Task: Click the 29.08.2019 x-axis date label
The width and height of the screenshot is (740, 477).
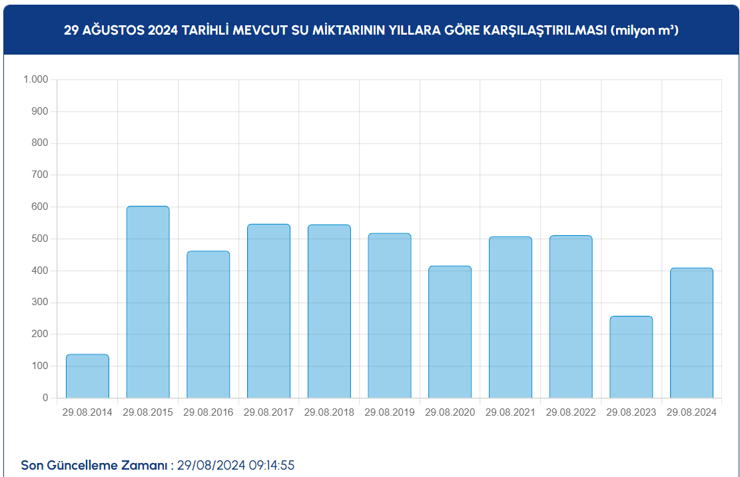Action: point(390,412)
